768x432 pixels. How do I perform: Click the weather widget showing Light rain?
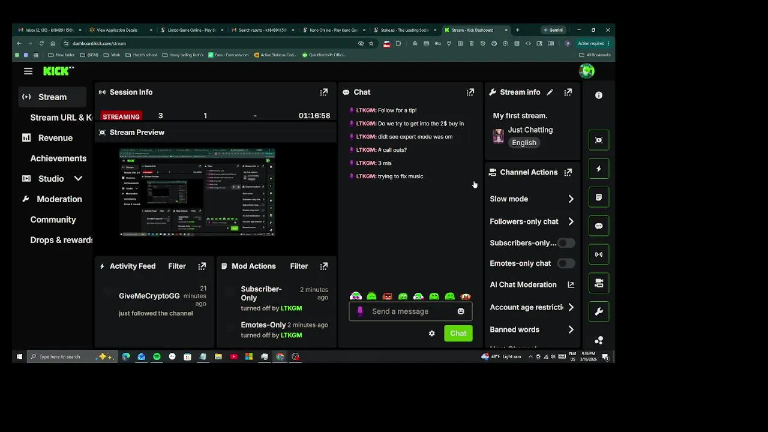(x=502, y=357)
